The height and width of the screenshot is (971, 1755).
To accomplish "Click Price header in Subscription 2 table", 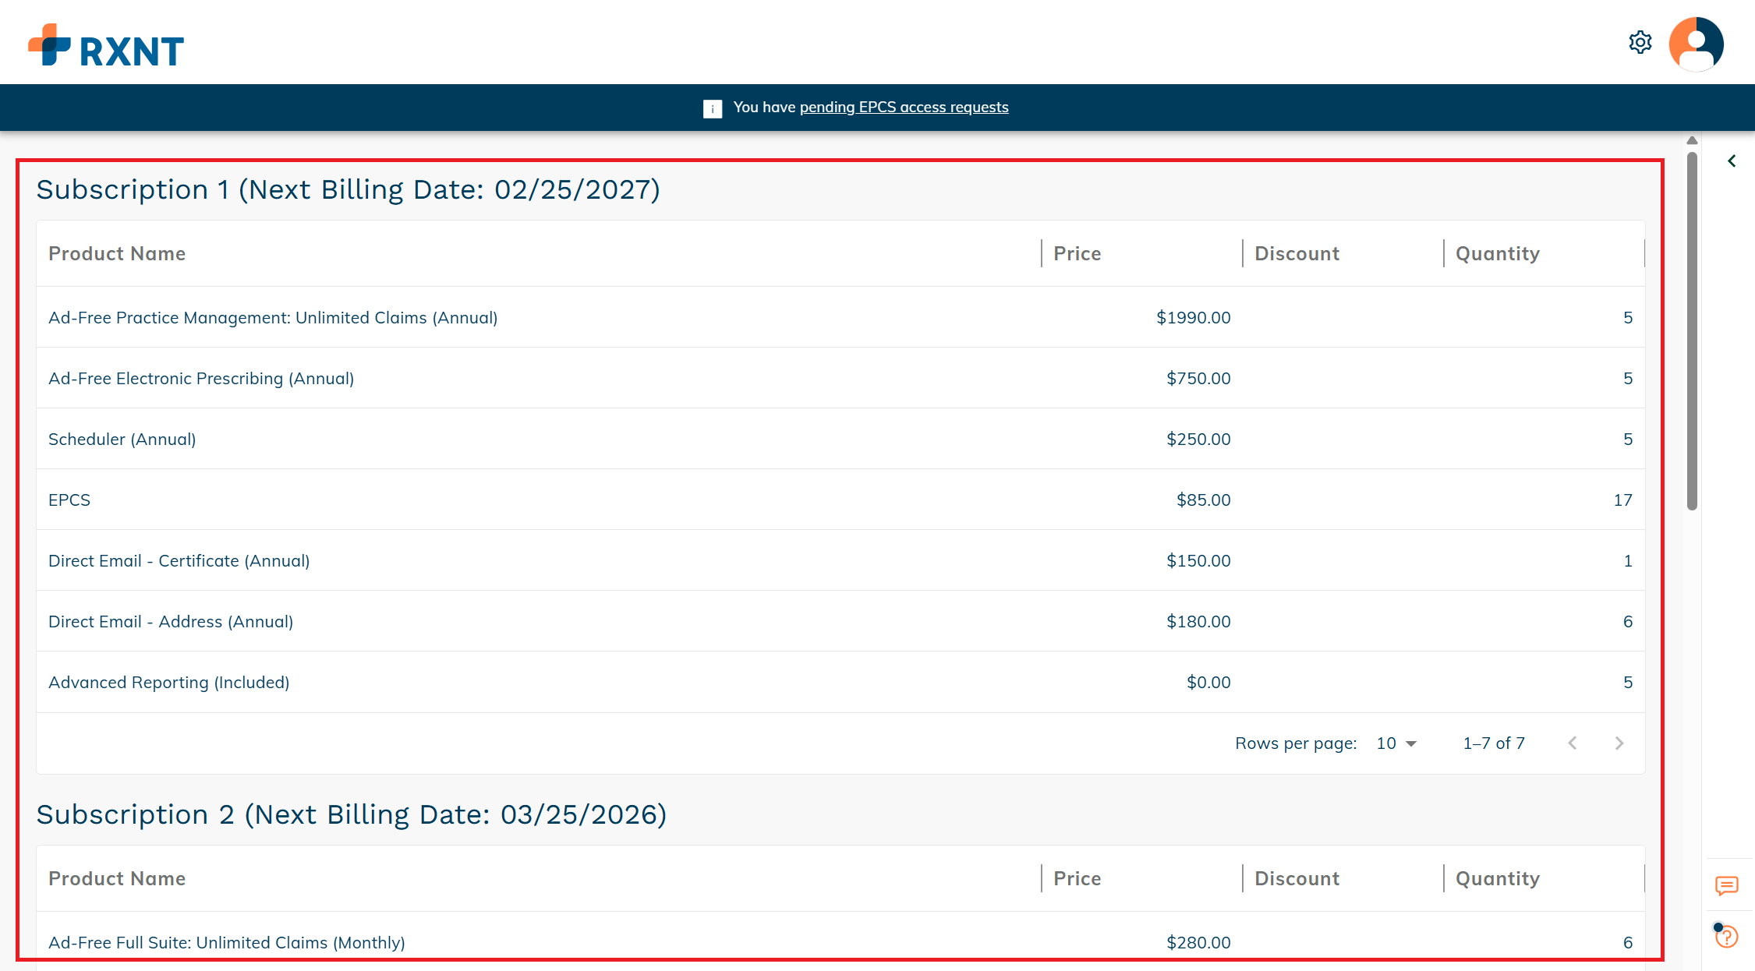I will click(x=1077, y=879).
